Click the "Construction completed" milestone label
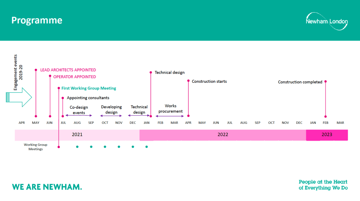 point(300,82)
